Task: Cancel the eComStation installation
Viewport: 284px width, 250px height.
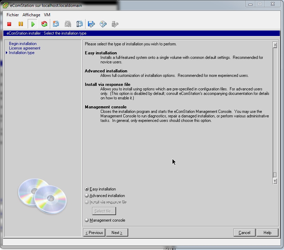Action: point(244,233)
